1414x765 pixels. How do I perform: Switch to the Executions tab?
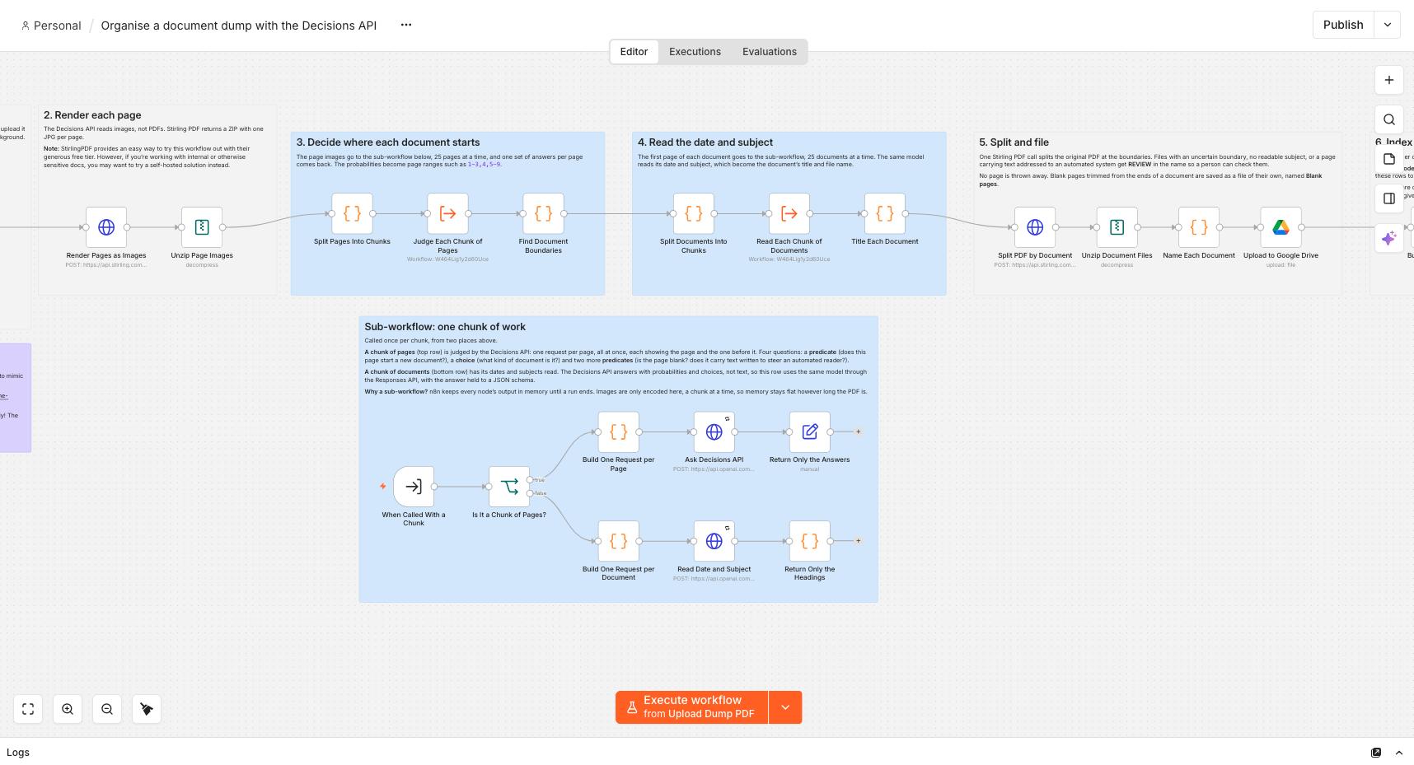[695, 52]
